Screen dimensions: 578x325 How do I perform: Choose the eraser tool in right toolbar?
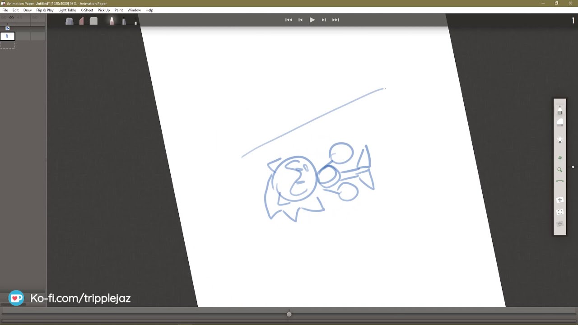tap(560, 122)
